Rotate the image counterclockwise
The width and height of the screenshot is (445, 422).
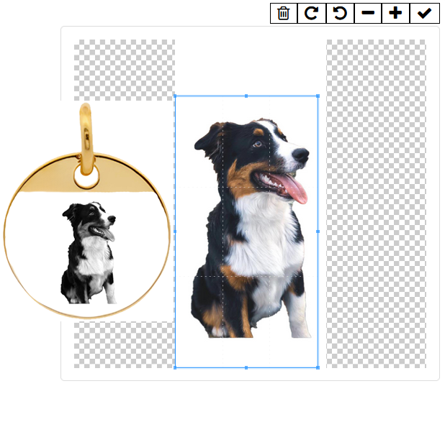pos(340,14)
